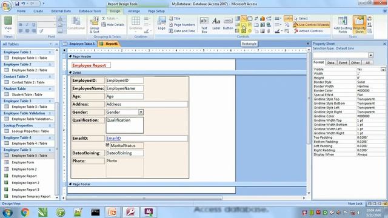Click Title button in Controls

point(175,19)
